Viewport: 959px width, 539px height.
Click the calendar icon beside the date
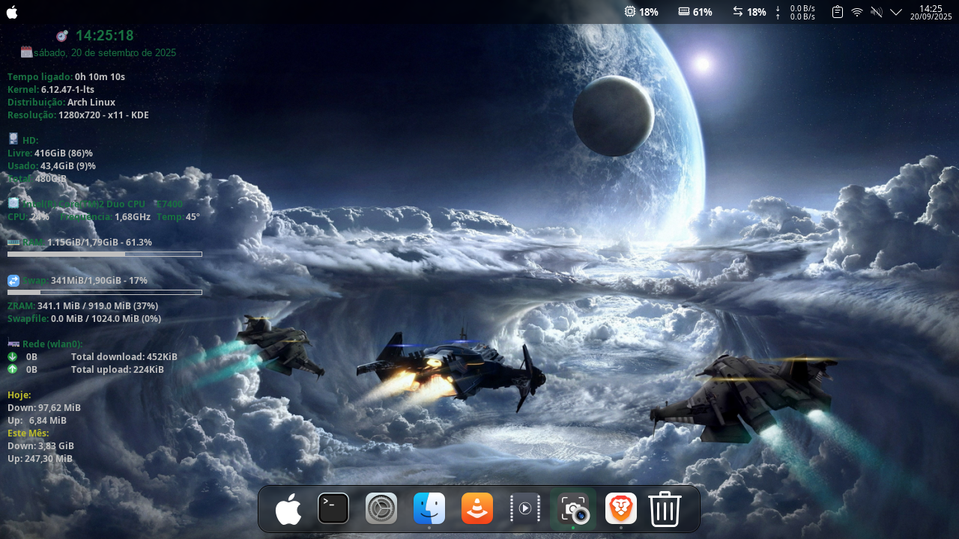26,52
